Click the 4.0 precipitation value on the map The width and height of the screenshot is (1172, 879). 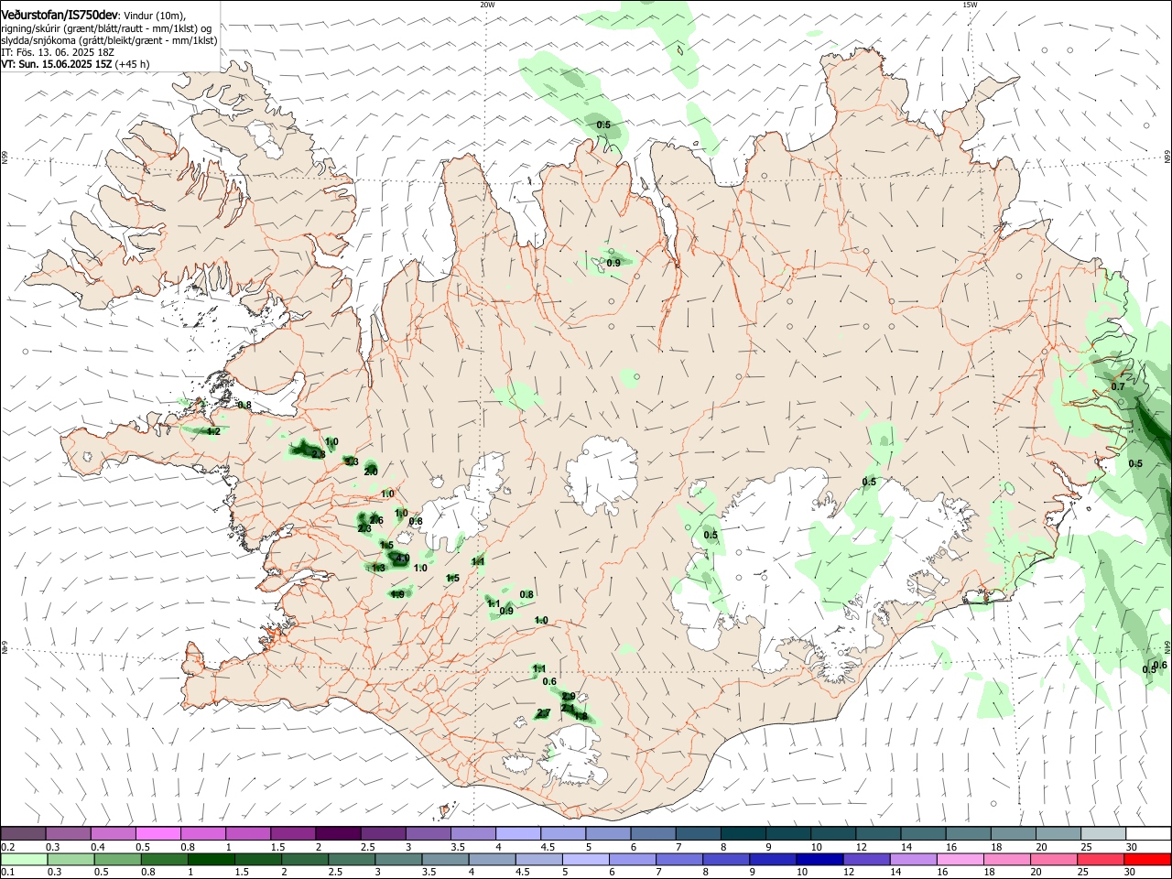402,558
